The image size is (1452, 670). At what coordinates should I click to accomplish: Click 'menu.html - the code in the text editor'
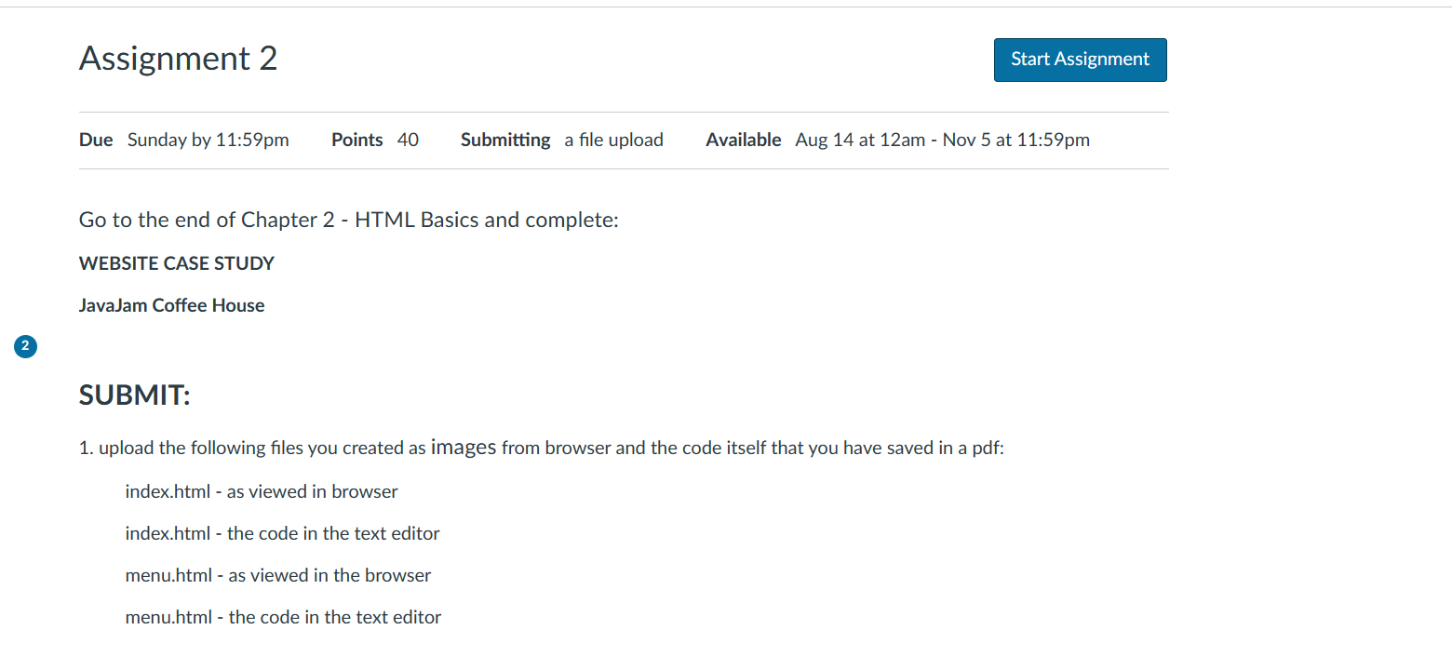tap(283, 617)
